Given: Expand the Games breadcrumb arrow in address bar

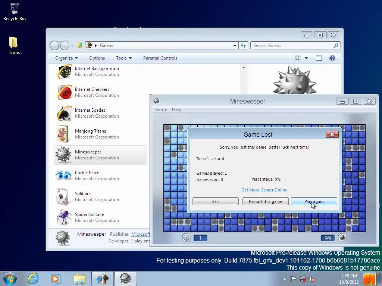Looking at the screenshot, I should pos(96,45).
